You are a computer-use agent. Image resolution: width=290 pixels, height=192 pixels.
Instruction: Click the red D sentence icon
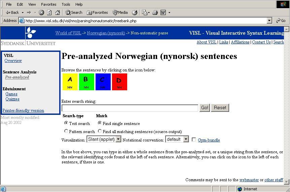point(119,82)
